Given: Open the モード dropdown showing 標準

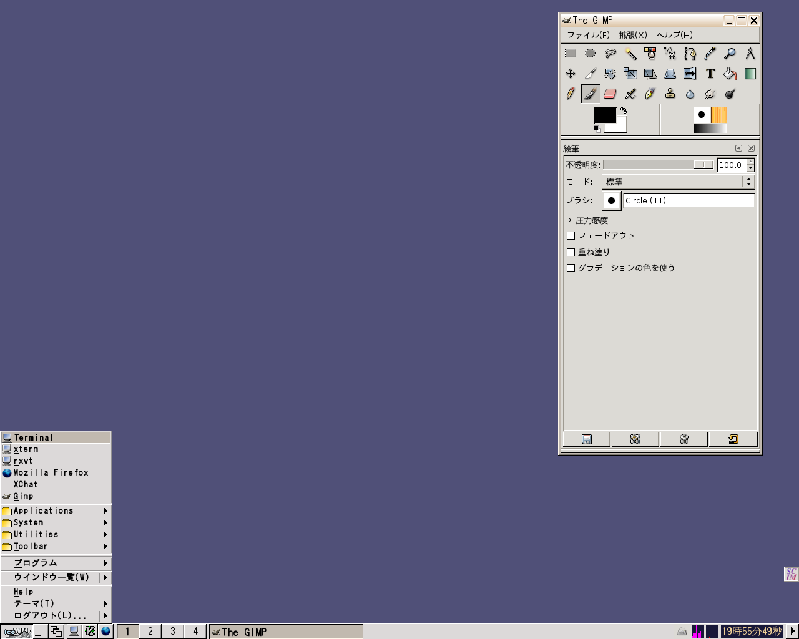Looking at the screenshot, I should tap(679, 182).
